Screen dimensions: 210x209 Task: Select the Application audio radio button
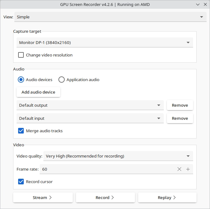(x=62, y=80)
